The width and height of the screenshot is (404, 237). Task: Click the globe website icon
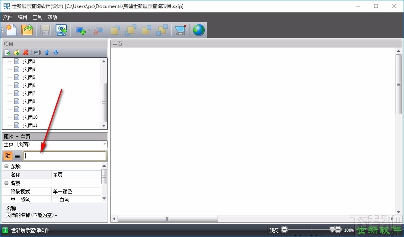pos(199,30)
